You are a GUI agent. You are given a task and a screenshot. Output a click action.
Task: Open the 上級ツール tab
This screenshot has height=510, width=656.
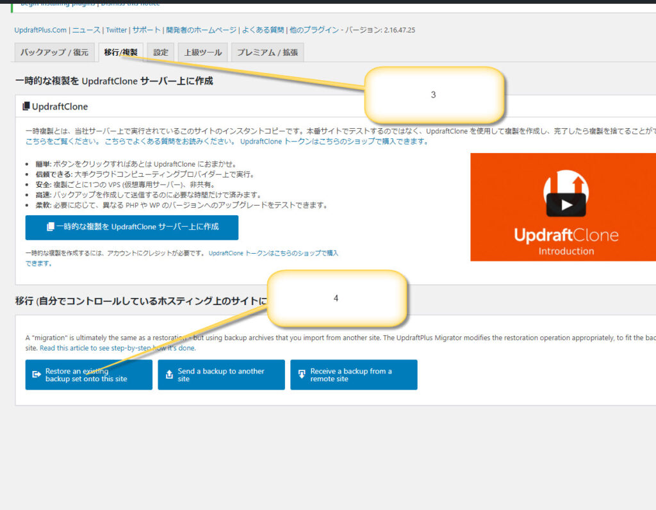coord(203,53)
